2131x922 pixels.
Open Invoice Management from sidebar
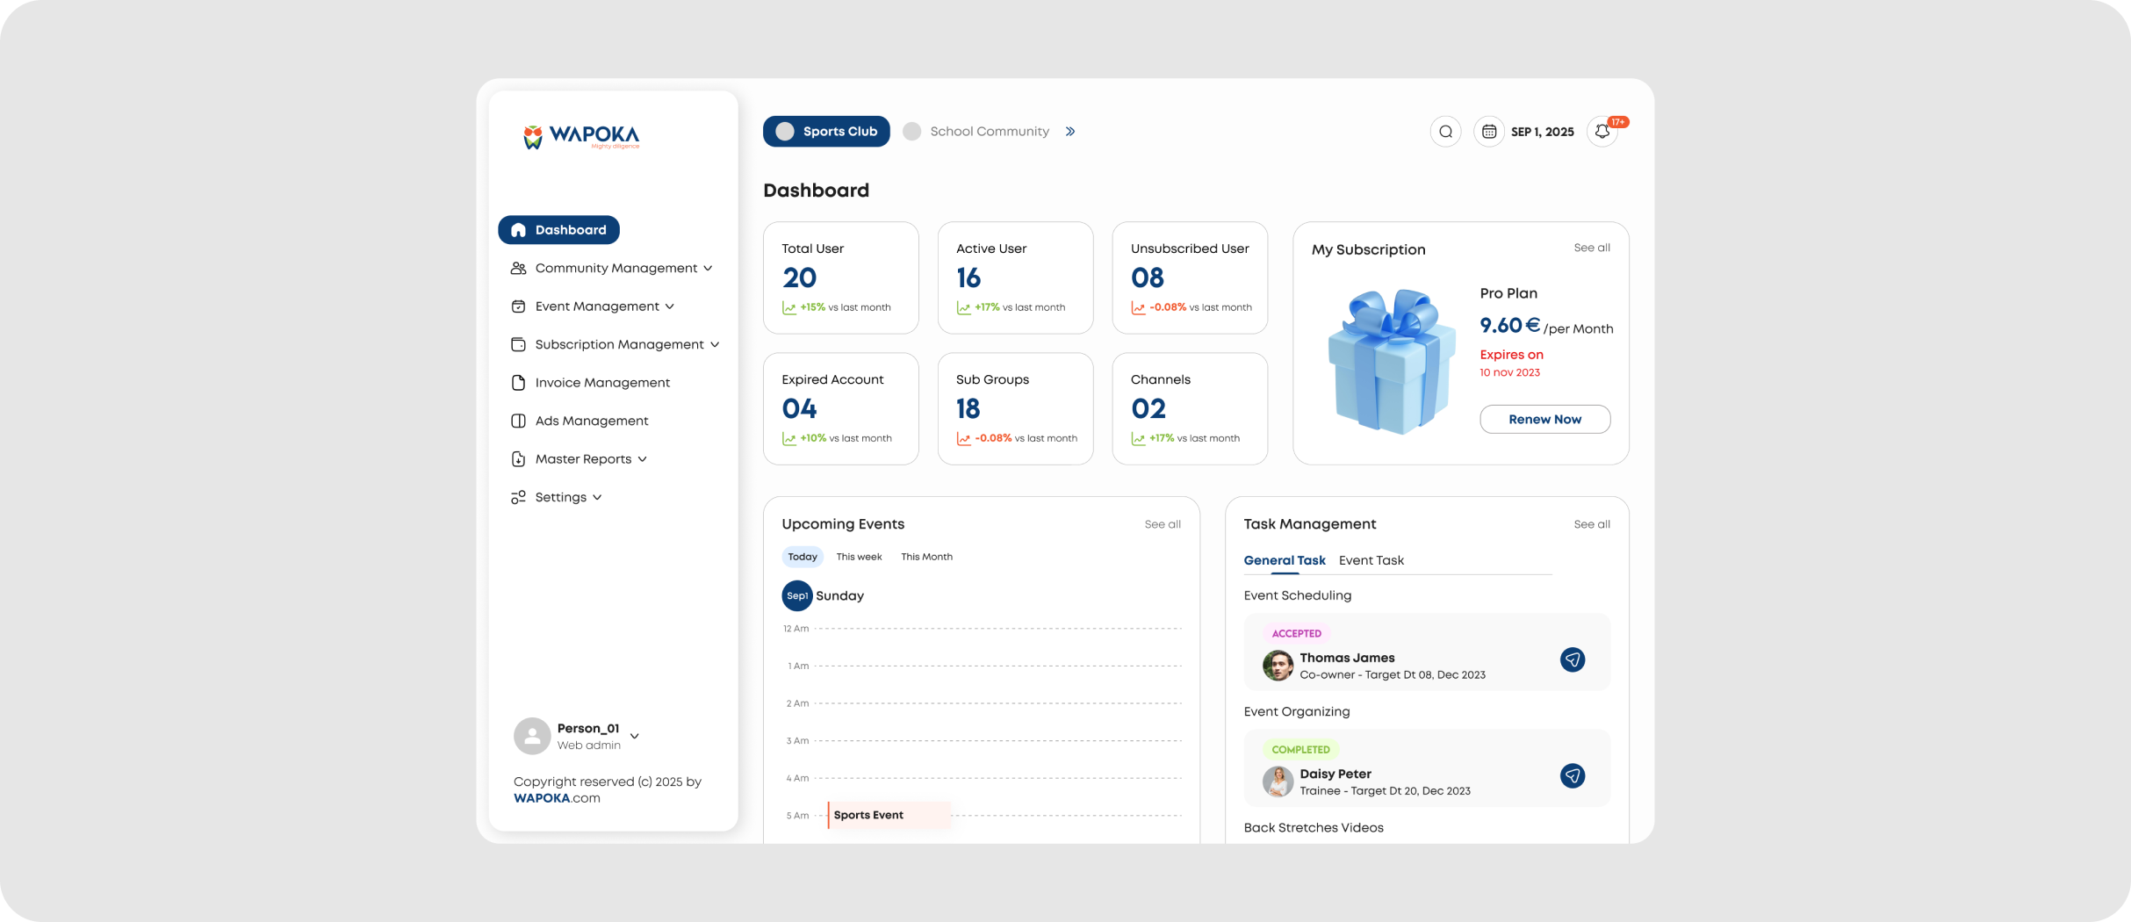[x=601, y=383]
